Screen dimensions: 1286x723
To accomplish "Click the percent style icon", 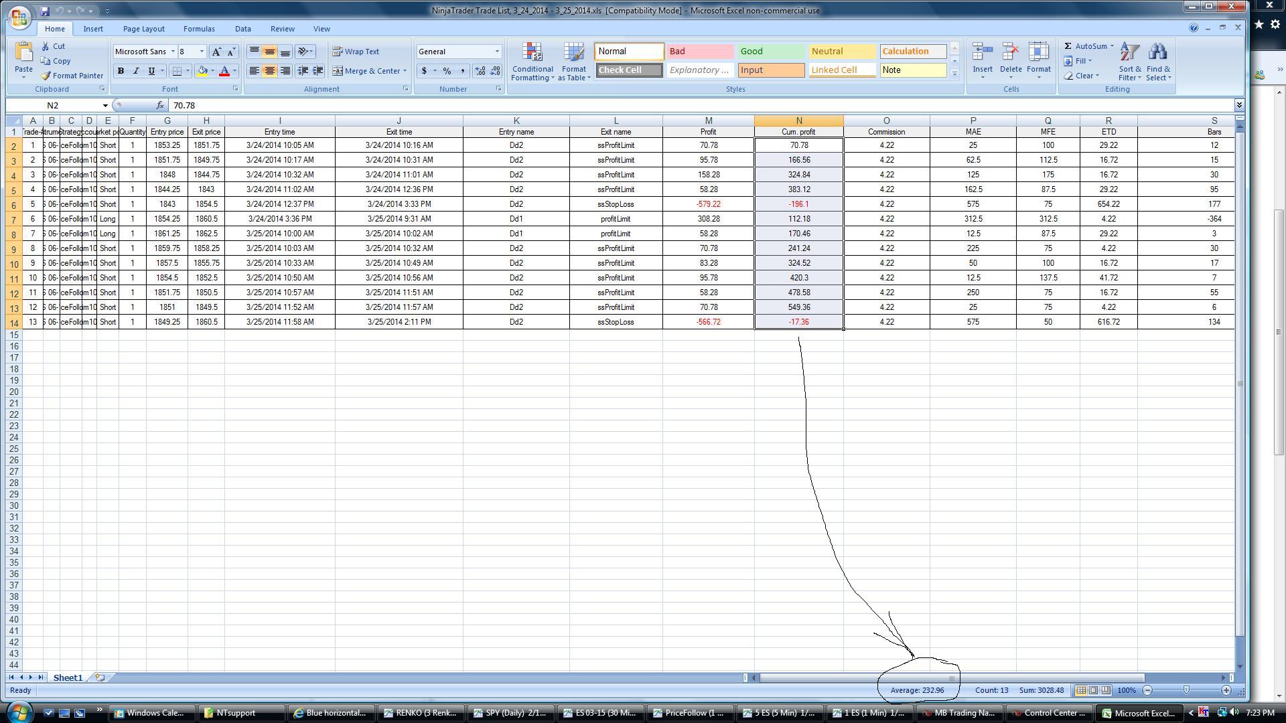I will coord(447,71).
